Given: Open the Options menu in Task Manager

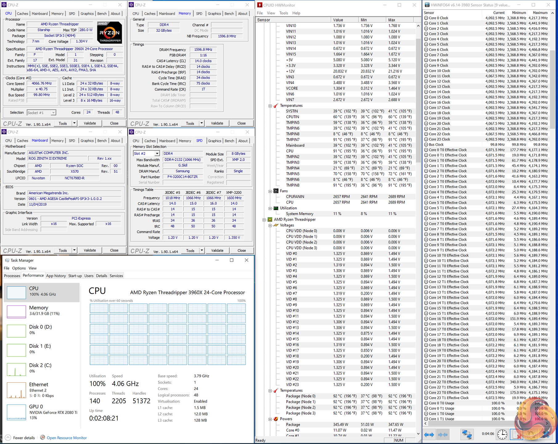Looking at the screenshot, I should click(x=19, y=268).
